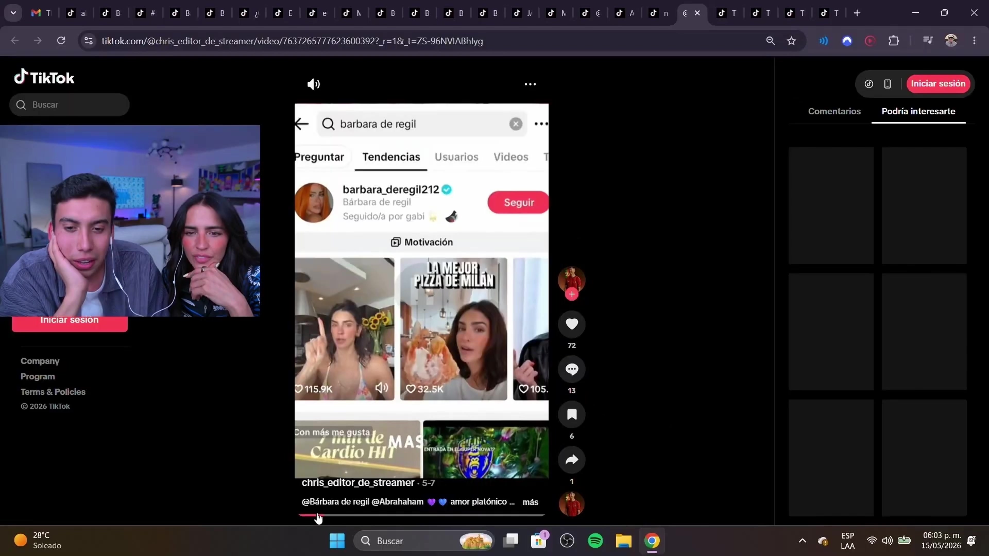The image size is (989, 556).
Task: Show hidden system tray icons
Action: point(803,541)
